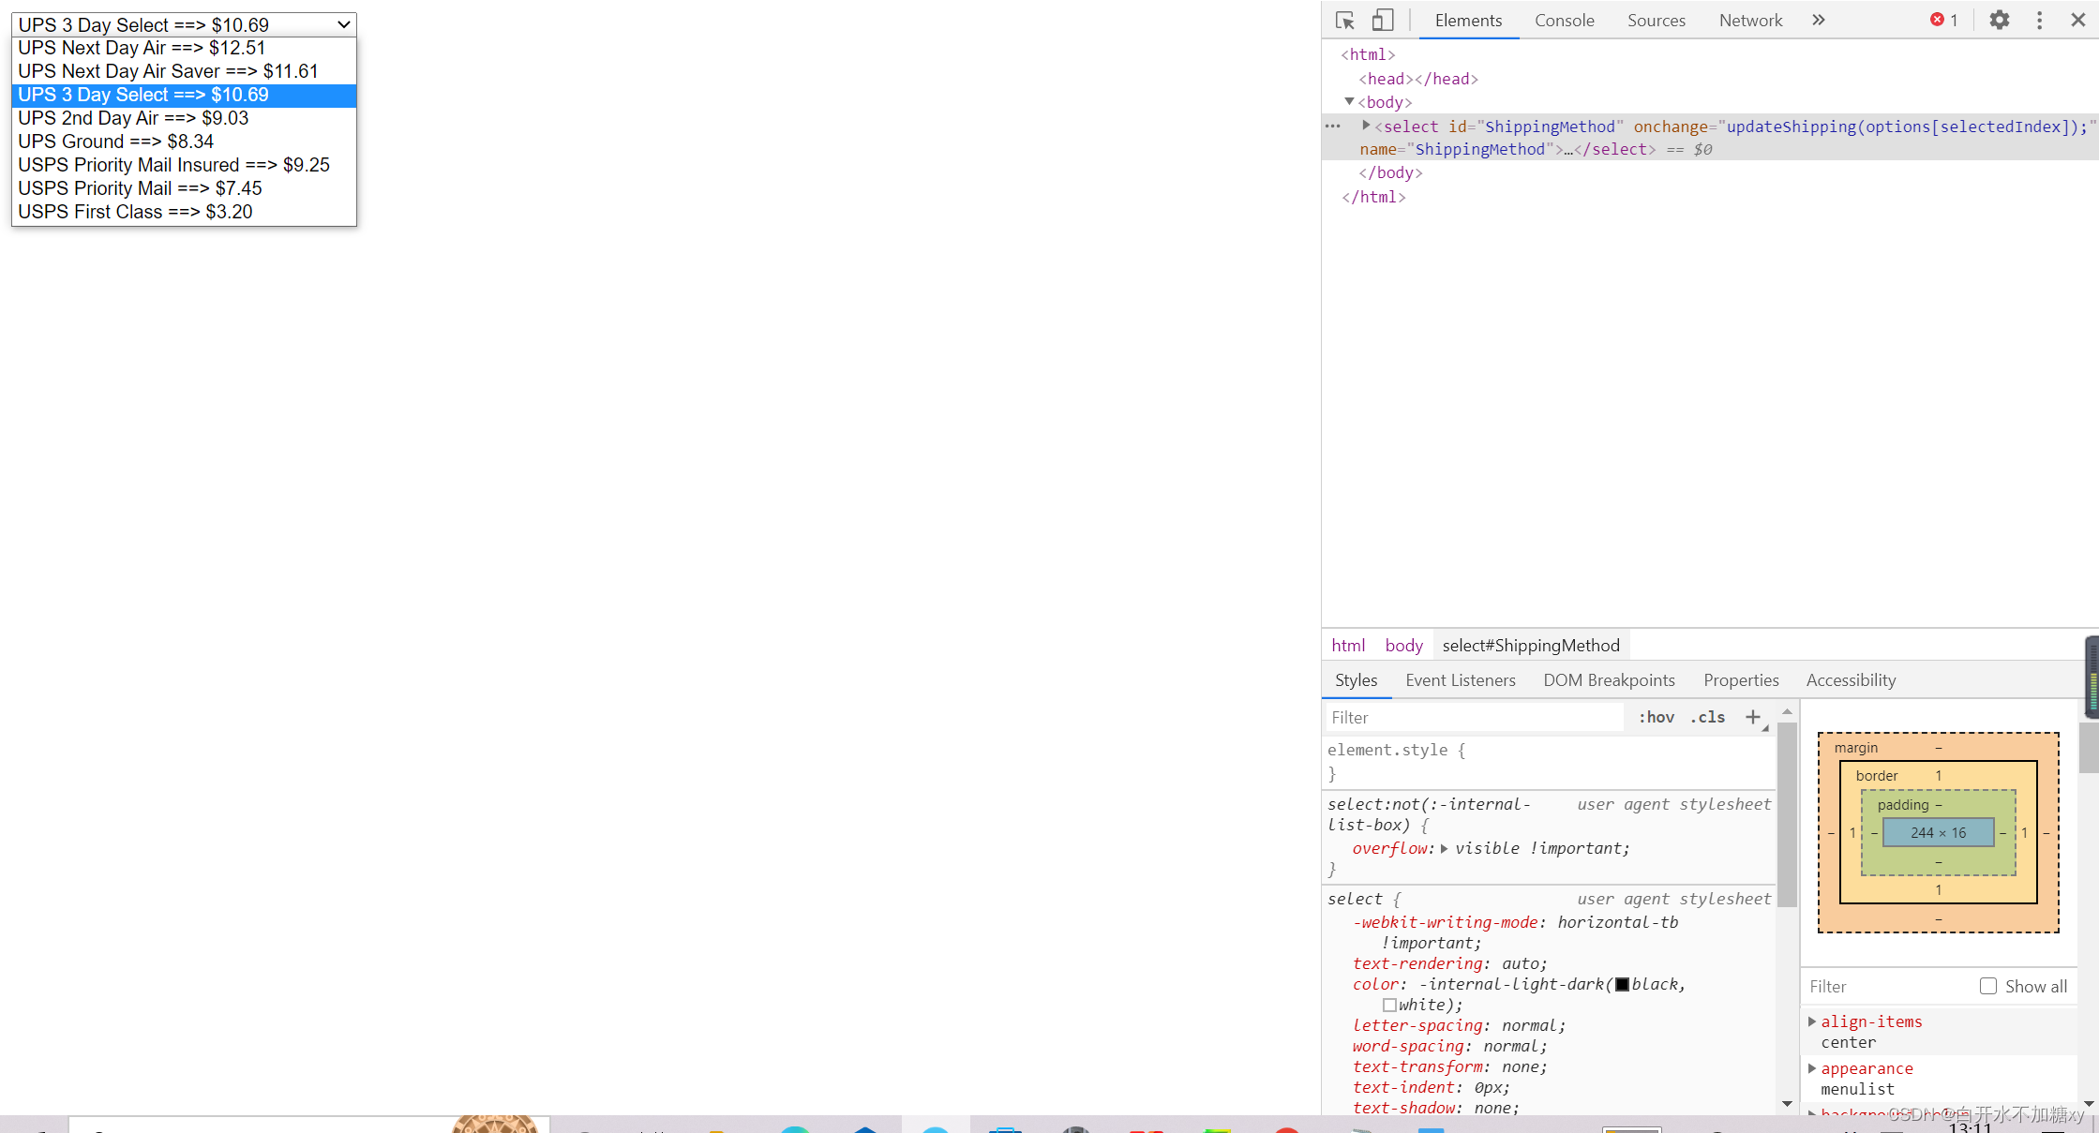
Task: Select the head element node
Action: pos(1418,79)
